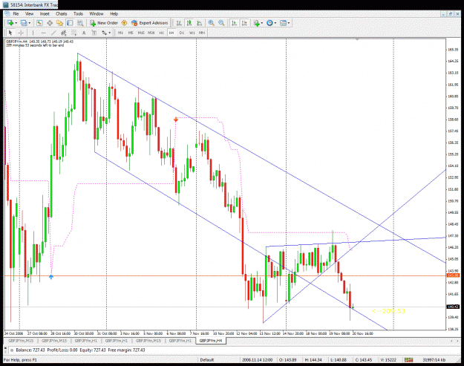Screen dimensions: 464x366
Task: Expand the Templates dropdown arrow
Action: click(289, 23)
